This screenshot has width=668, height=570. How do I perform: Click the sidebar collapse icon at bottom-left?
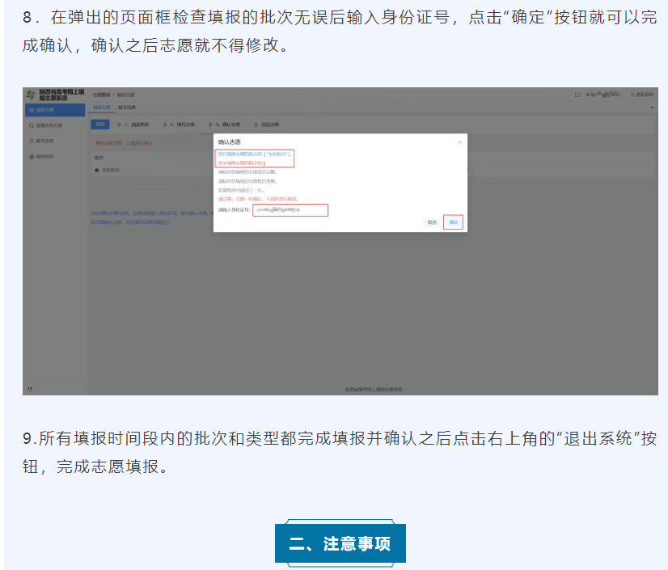[x=30, y=389]
